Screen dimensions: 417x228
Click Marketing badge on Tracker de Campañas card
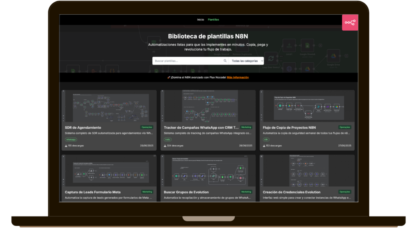[x=246, y=127]
